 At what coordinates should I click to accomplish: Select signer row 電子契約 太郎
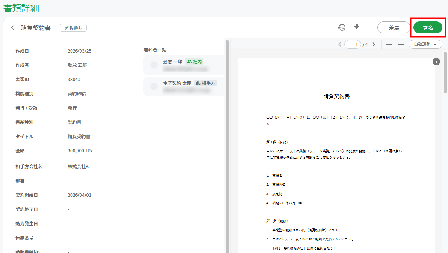(184, 86)
